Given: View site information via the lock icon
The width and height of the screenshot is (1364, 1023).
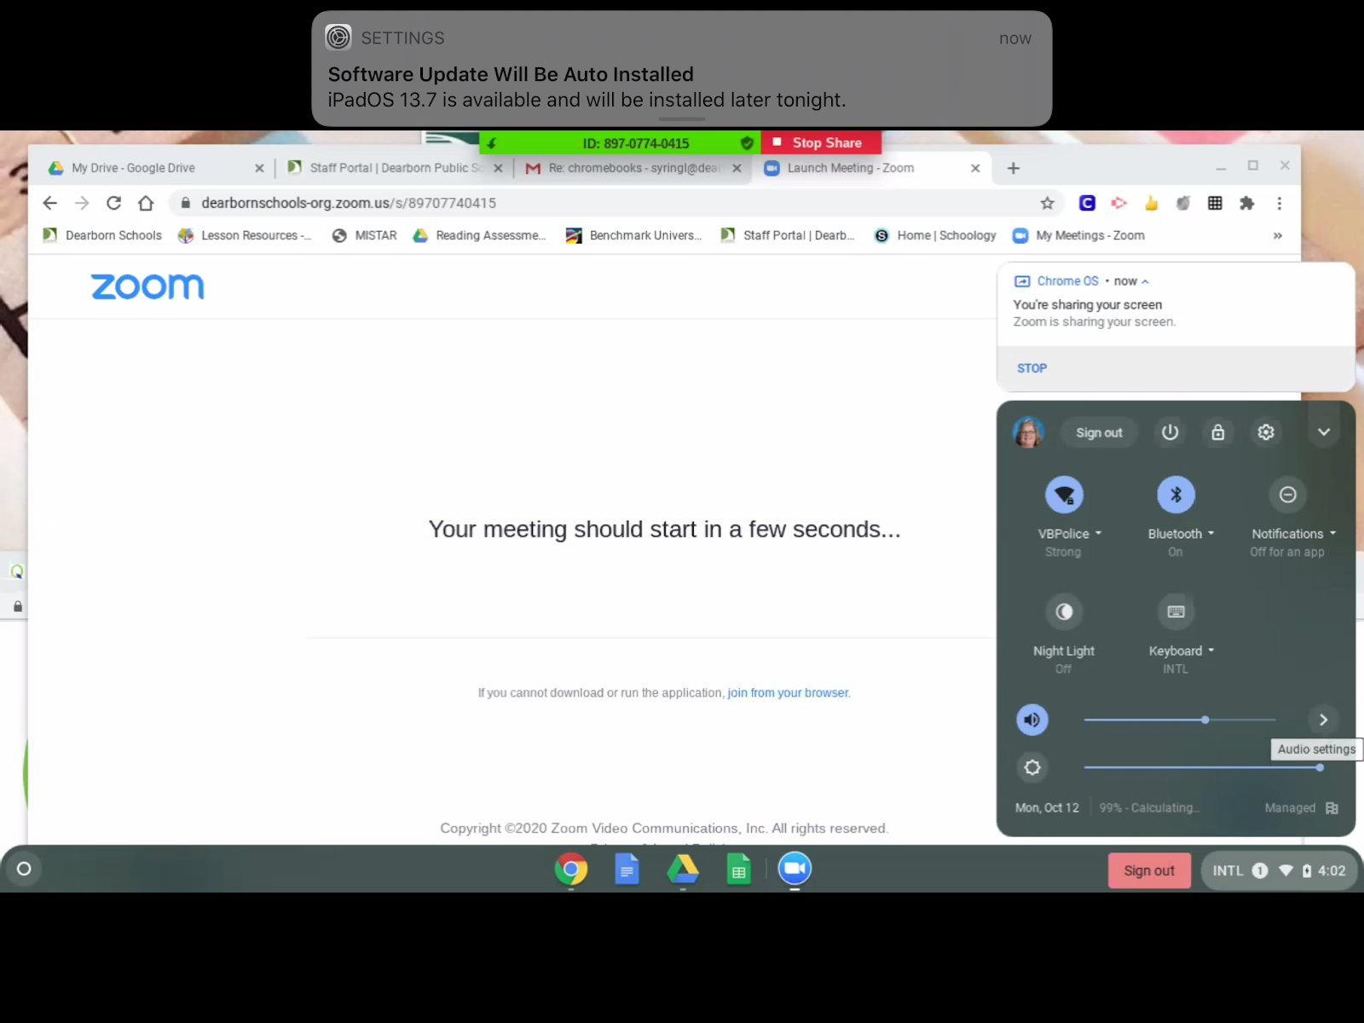Looking at the screenshot, I should click(x=185, y=203).
